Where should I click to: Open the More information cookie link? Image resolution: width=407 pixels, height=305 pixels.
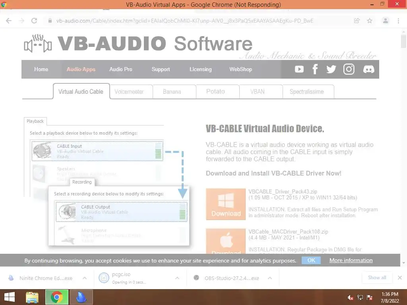(351, 260)
